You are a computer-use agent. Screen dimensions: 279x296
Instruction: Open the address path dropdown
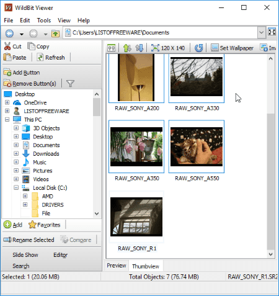(x=262, y=32)
